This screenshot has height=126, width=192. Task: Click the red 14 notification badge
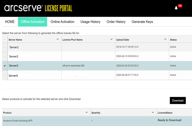[180, 6]
